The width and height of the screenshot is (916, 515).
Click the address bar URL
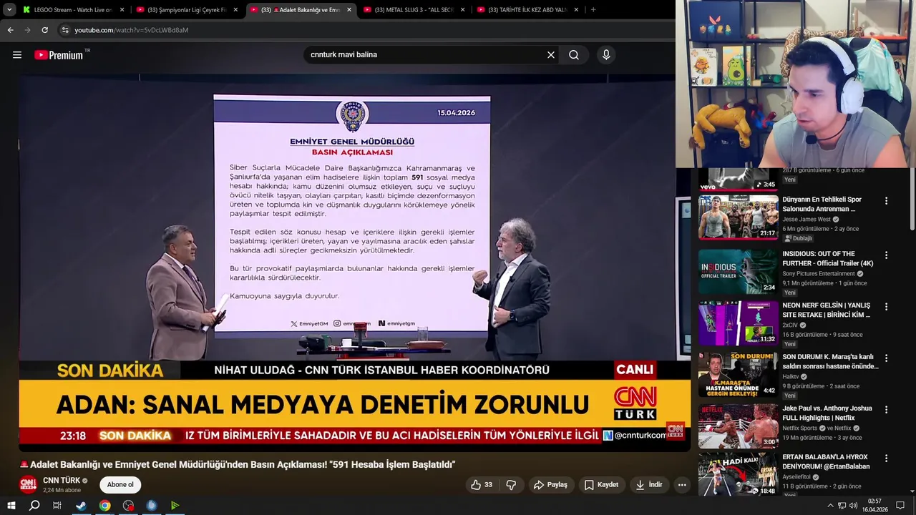click(132, 30)
